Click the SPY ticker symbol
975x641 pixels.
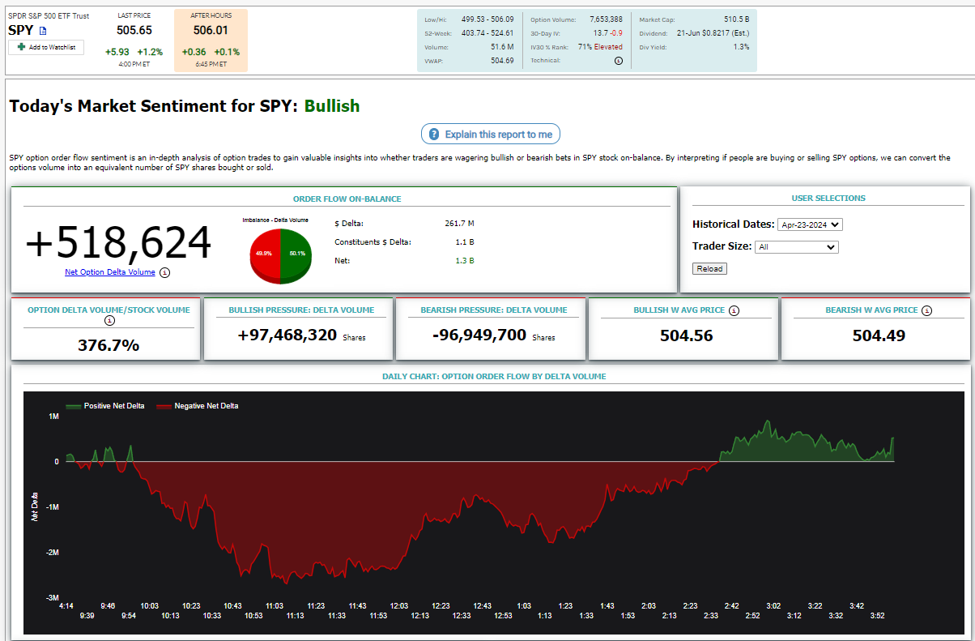[x=21, y=30]
